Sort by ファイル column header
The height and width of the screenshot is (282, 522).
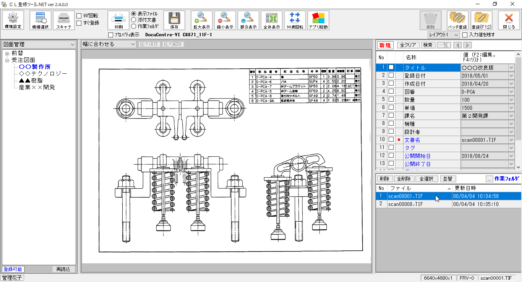click(x=420, y=188)
